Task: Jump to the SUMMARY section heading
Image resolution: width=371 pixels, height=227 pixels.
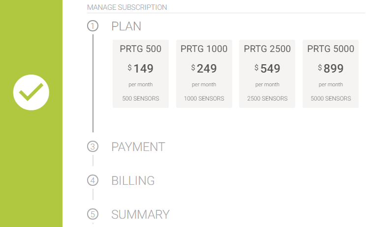Action: [x=140, y=214]
